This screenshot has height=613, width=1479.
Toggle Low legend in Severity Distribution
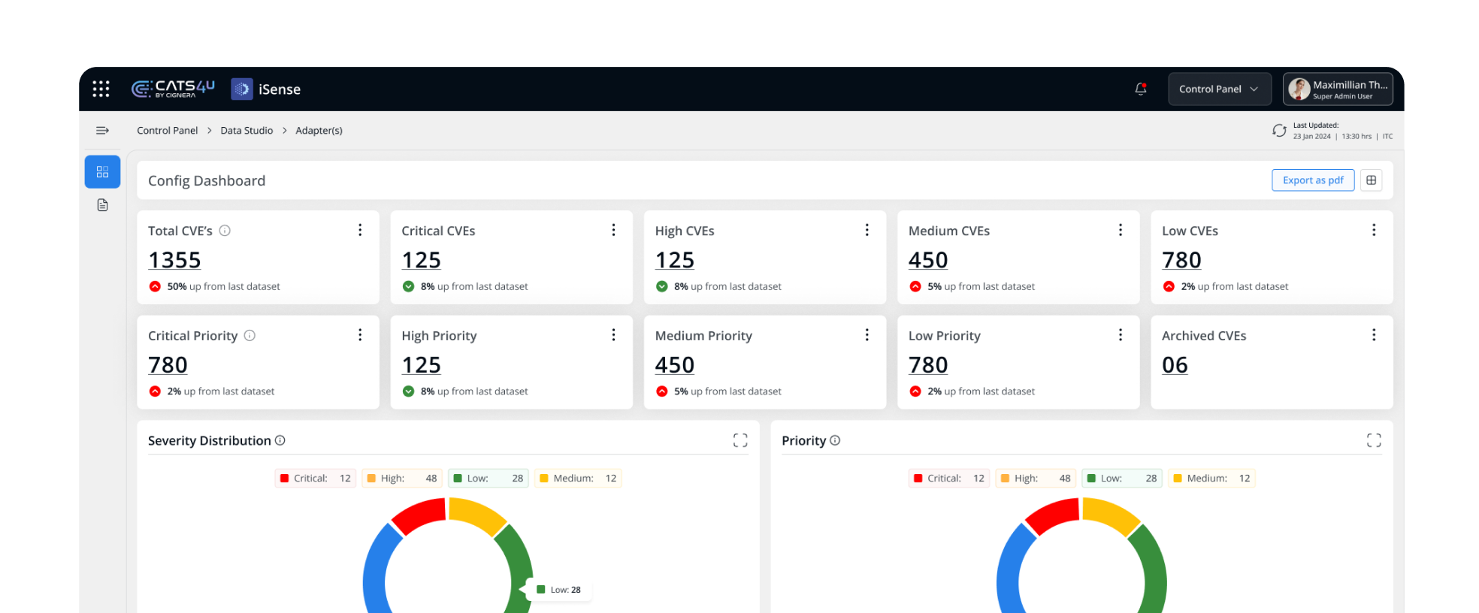488,479
